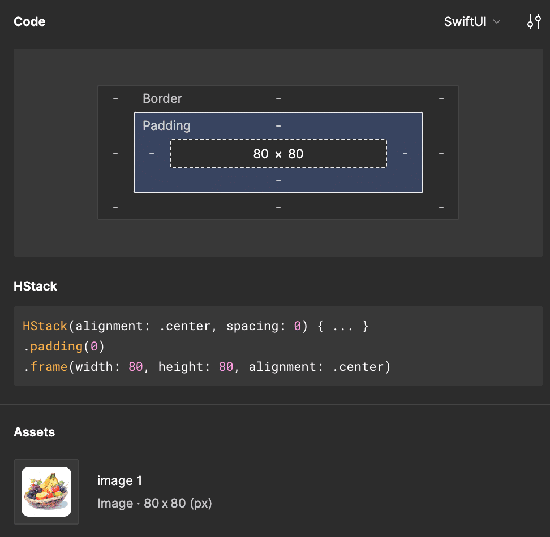Click the .padding(0) code line
Viewport: 550px width, 537px height.
[64, 347]
